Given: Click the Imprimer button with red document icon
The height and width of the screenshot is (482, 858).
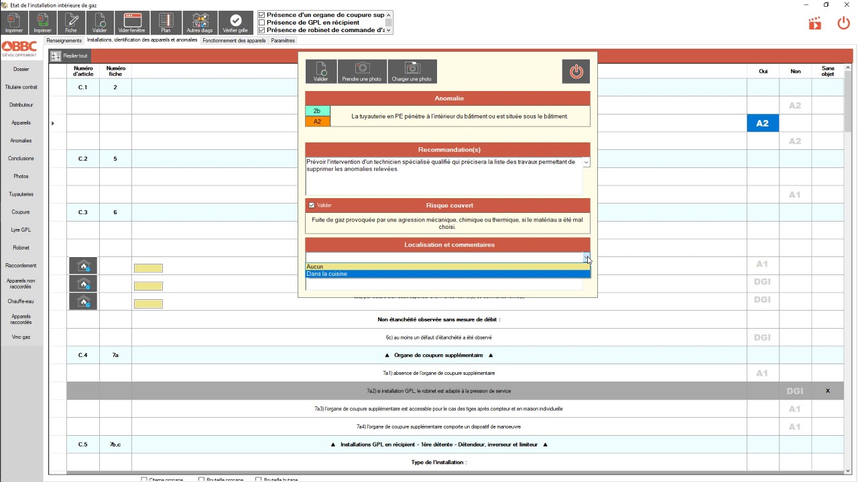Looking at the screenshot, I should (14, 23).
